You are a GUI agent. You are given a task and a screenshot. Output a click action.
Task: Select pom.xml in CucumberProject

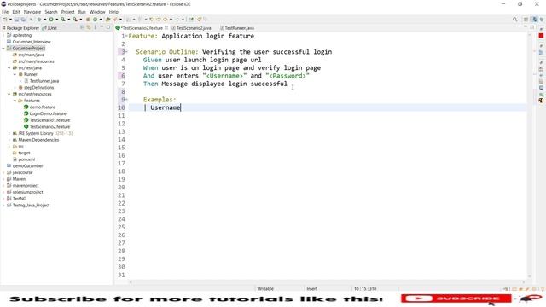(26, 159)
